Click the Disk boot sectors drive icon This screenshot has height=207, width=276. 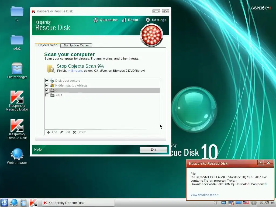coord(52,81)
